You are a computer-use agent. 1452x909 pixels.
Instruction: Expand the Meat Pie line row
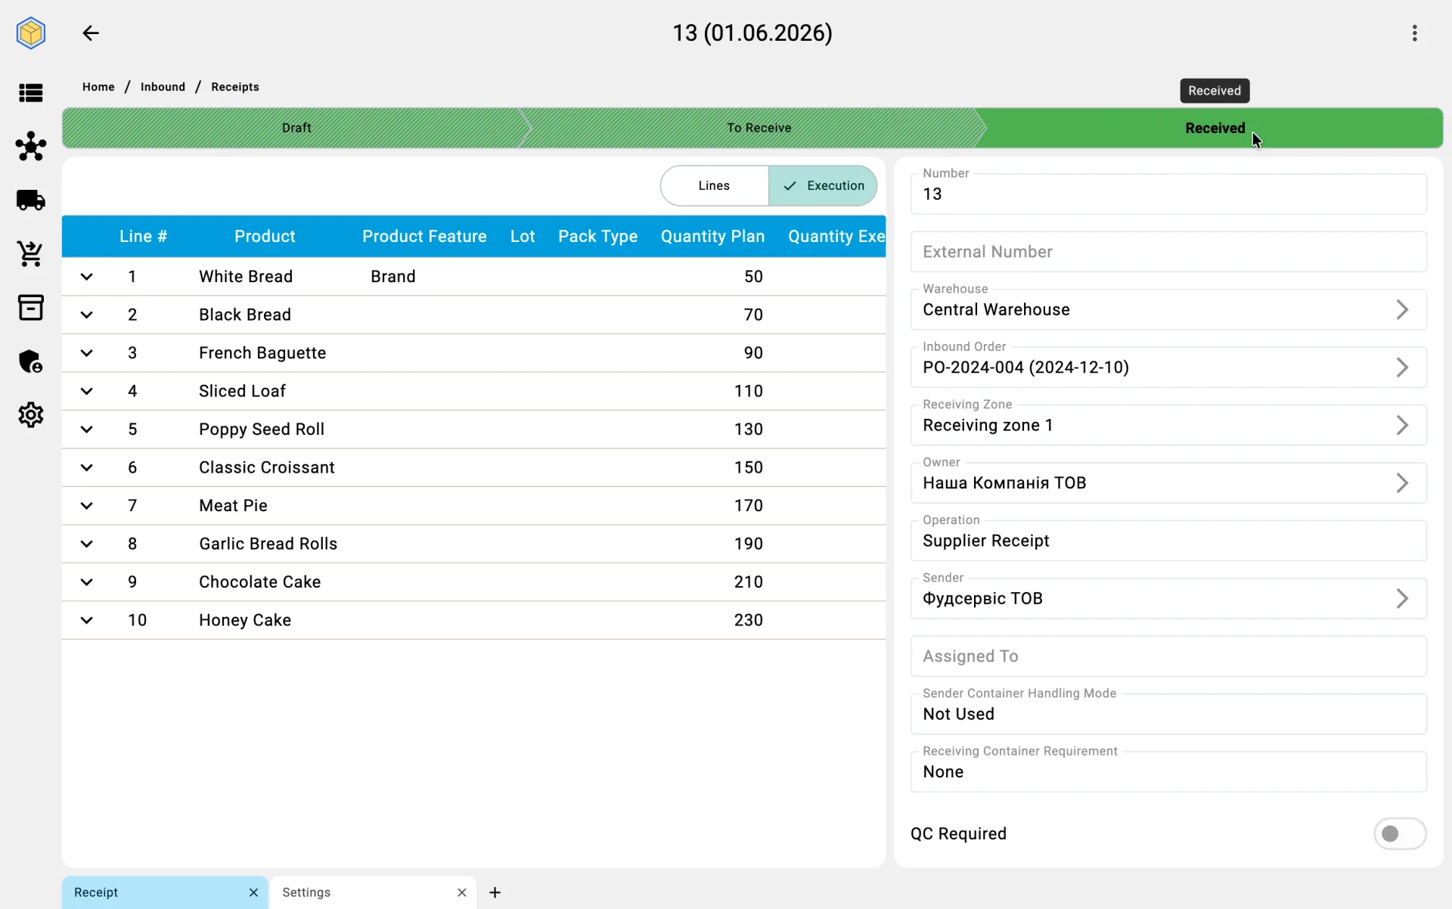tap(87, 506)
